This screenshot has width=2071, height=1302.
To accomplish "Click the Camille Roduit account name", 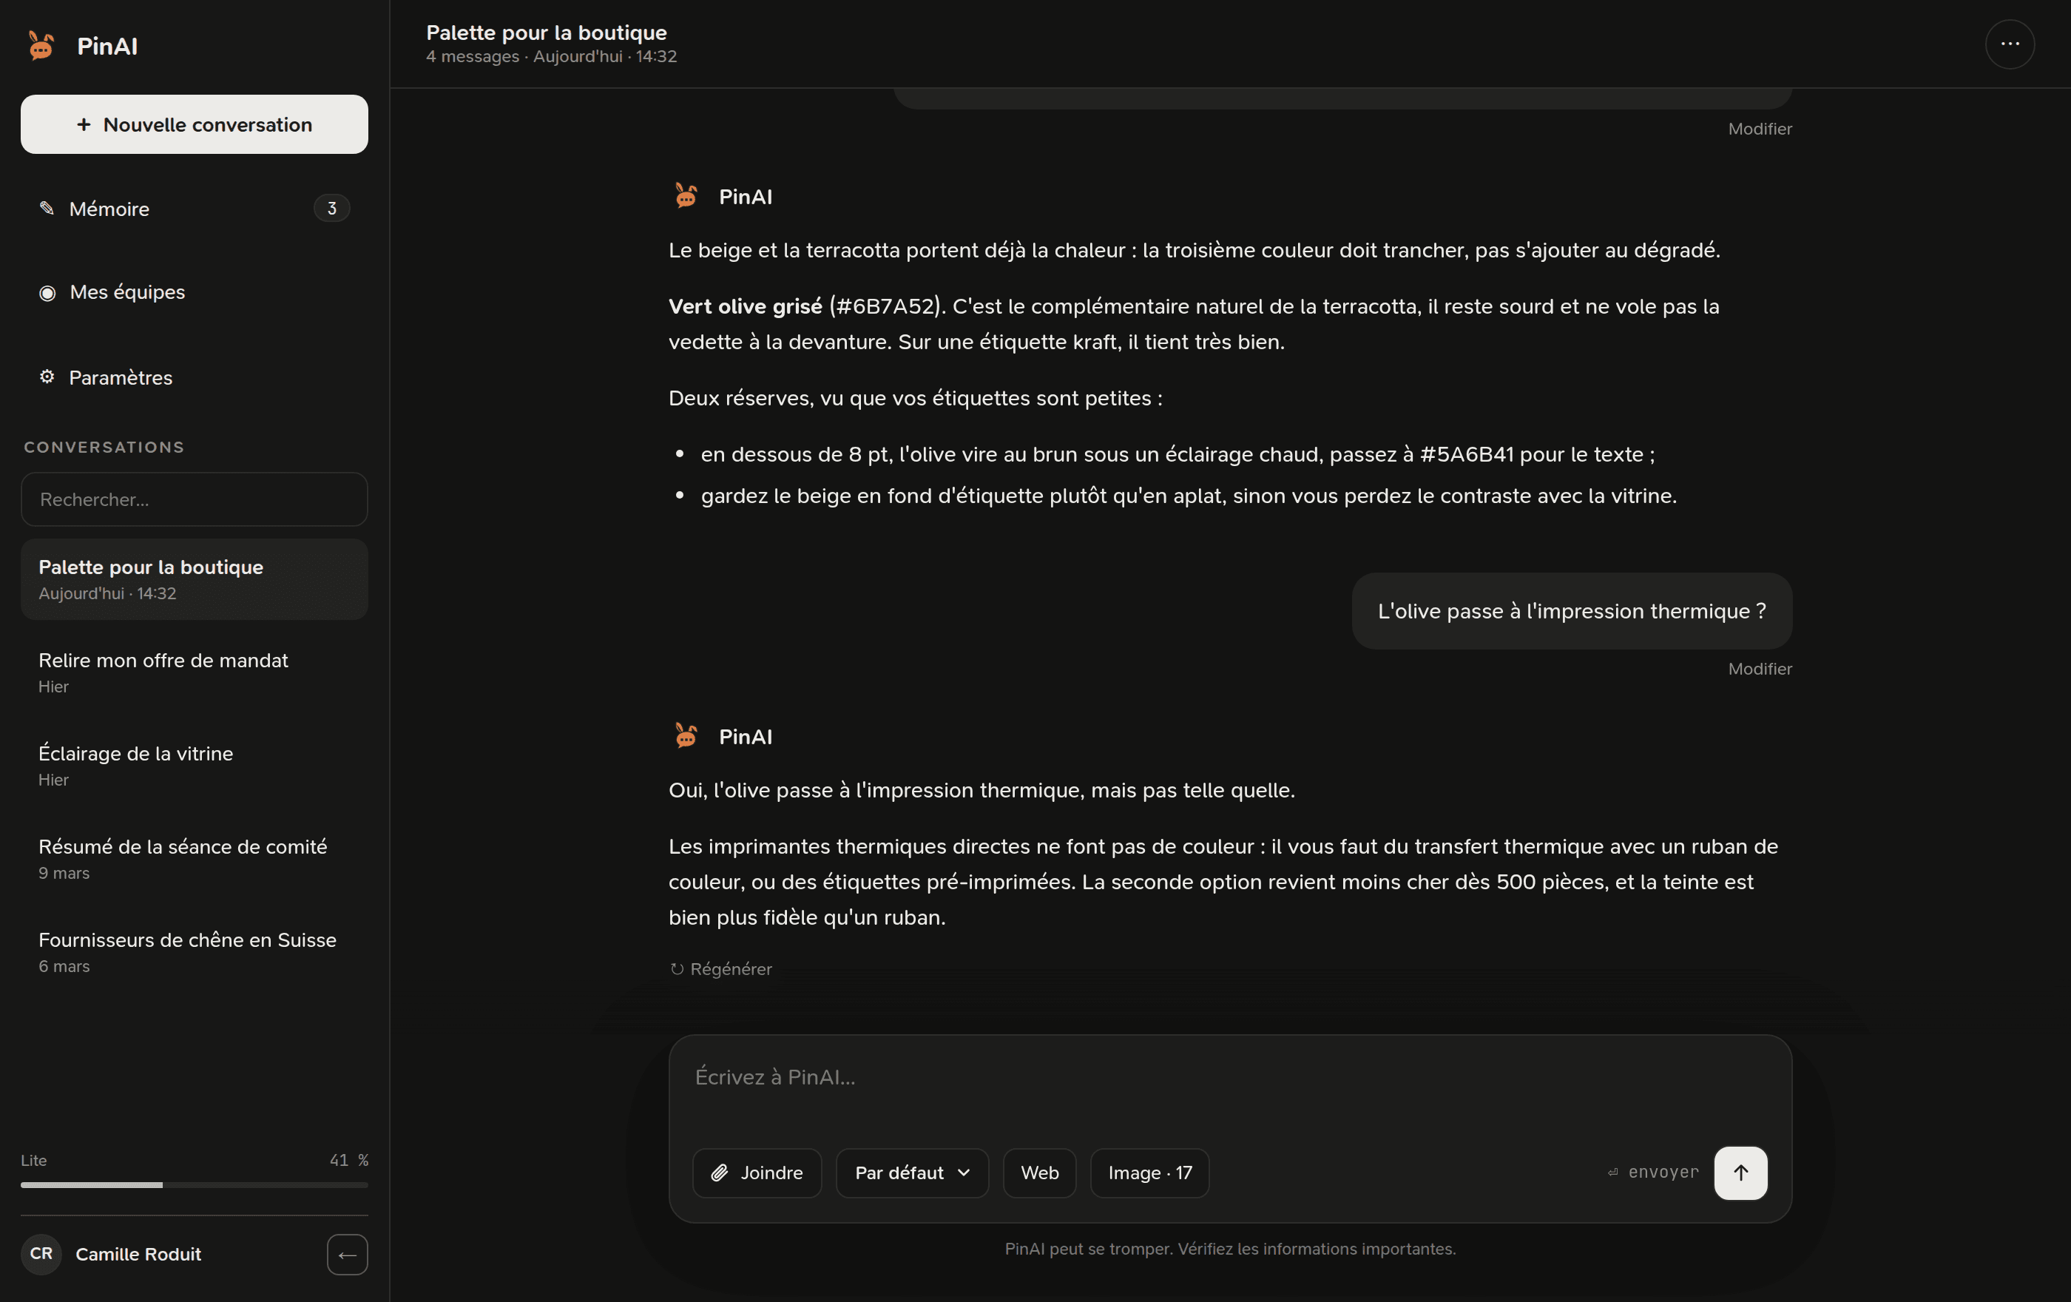I will point(138,1254).
